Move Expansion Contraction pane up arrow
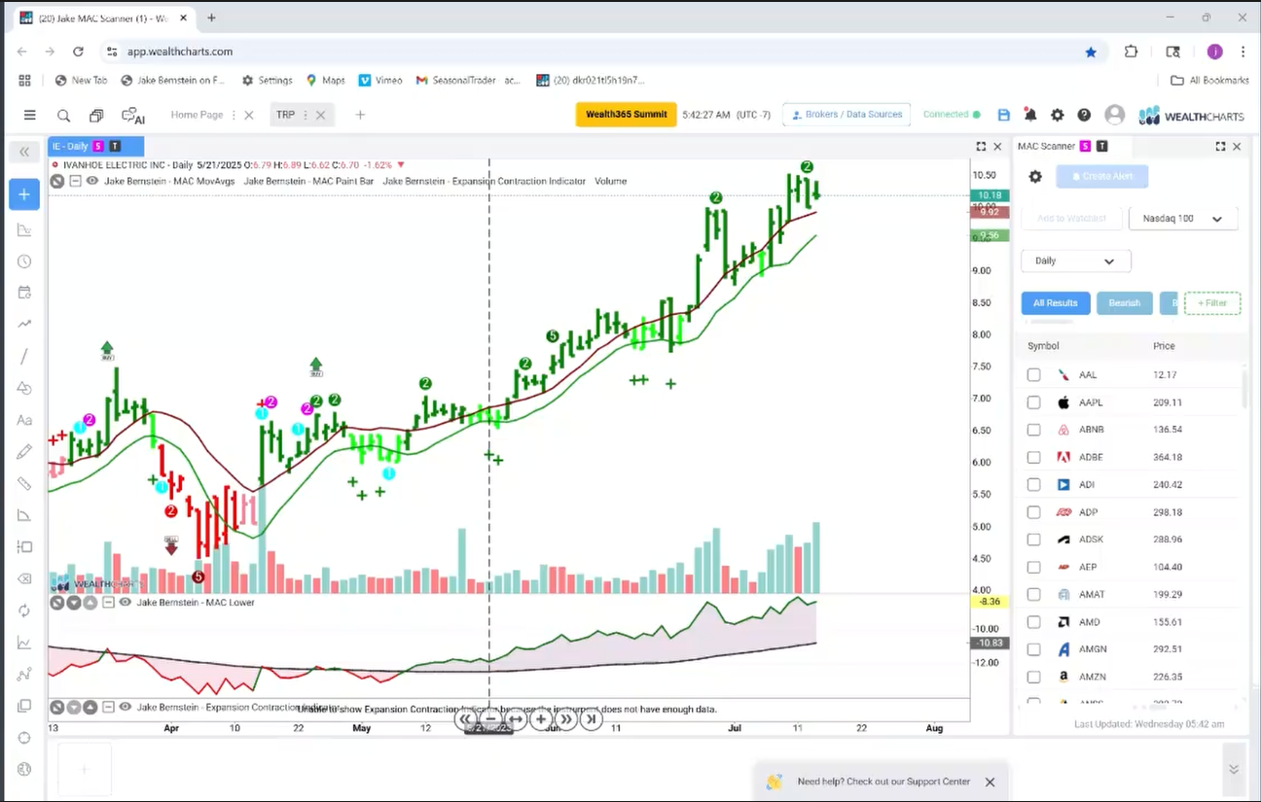The height and width of the screenshot is (802, 1261). pos(90,708)
